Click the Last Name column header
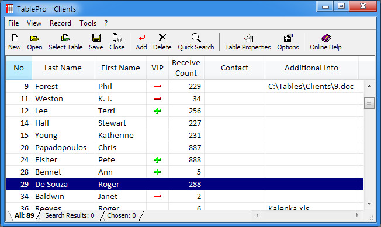This screenshot has height=227, width=381. [x=63, y=68]
